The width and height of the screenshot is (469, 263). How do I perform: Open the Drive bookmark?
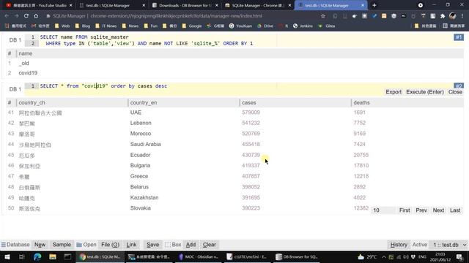coord(265,26)
